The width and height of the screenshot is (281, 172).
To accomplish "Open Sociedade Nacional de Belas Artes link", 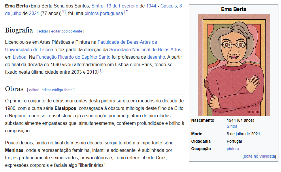I will click(x=145, y=49).
